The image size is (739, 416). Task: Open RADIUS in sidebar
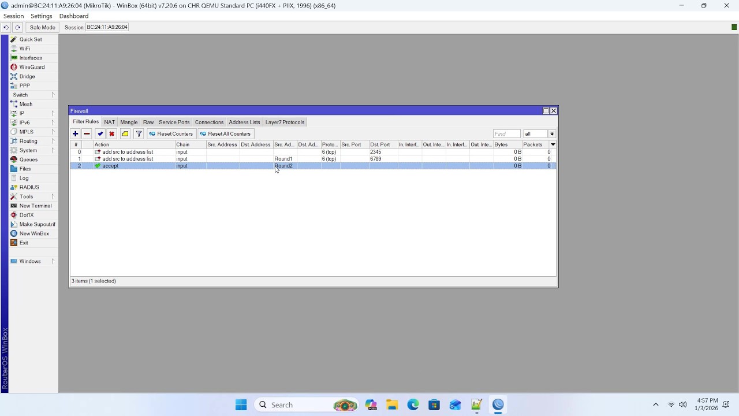pos(29,187)
